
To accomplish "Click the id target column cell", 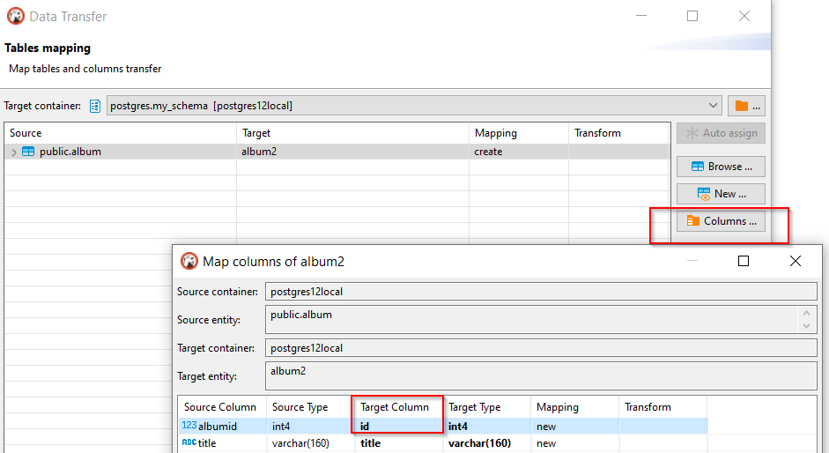I will (x=398, y=426).
